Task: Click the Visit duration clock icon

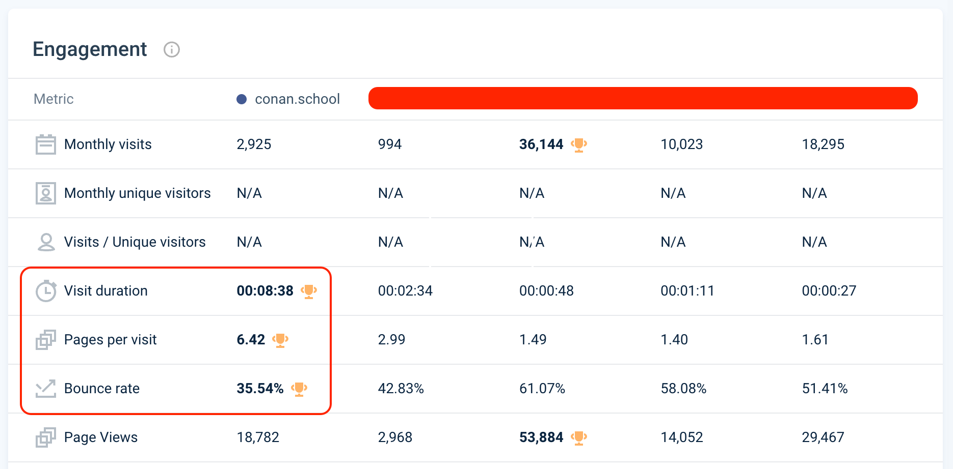Action: coord(46,291)
